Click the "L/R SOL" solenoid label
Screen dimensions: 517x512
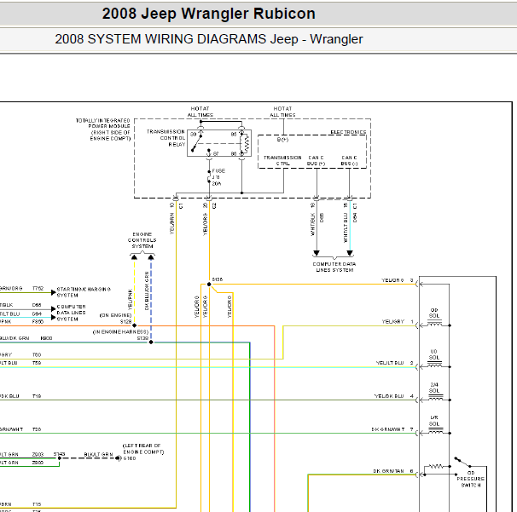tap(434, 421)
